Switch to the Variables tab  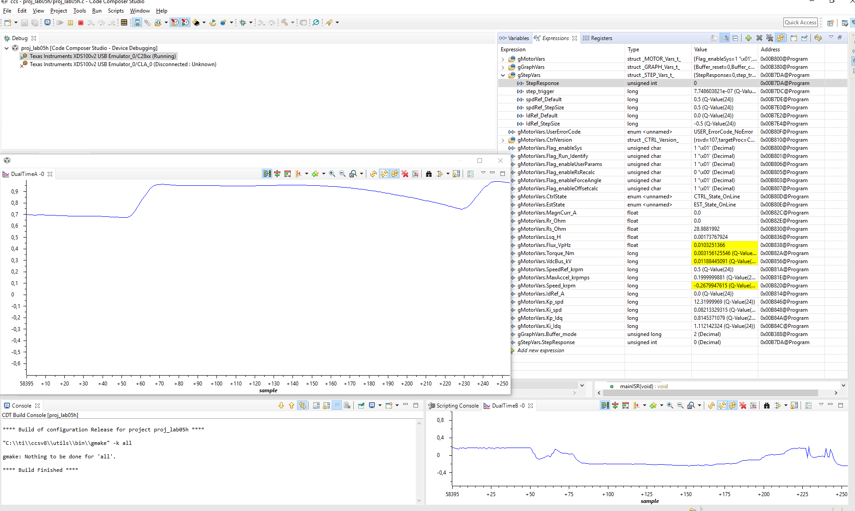514,38
